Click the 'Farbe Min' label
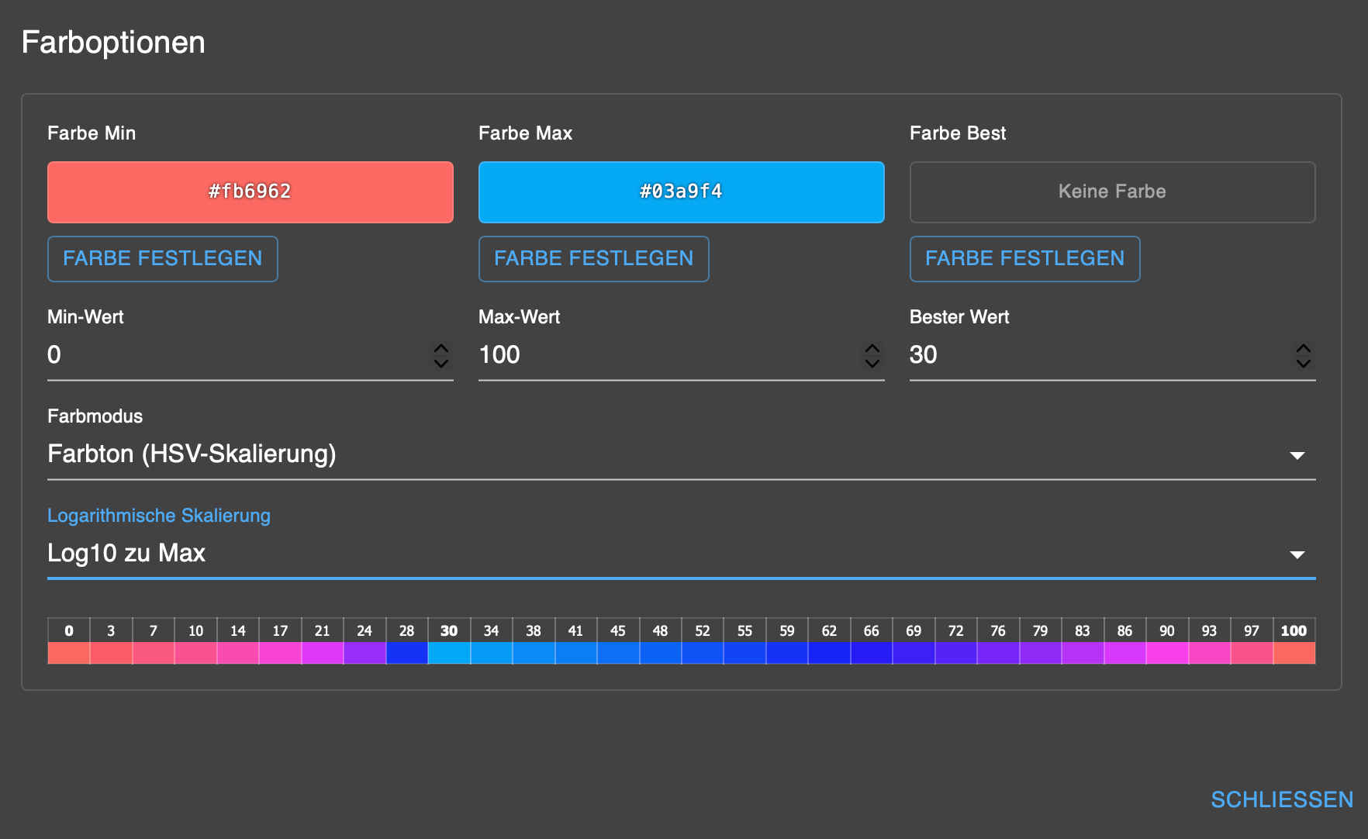The width and height of the screenshot is (1368, 839). 92,133
